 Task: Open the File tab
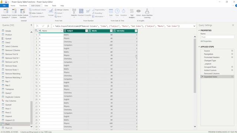[4, 6]
